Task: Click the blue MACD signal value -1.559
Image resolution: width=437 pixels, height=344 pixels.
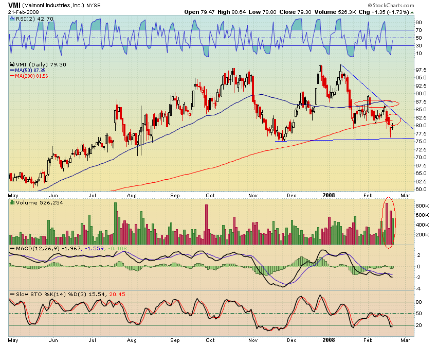Action: click(94, 249)
